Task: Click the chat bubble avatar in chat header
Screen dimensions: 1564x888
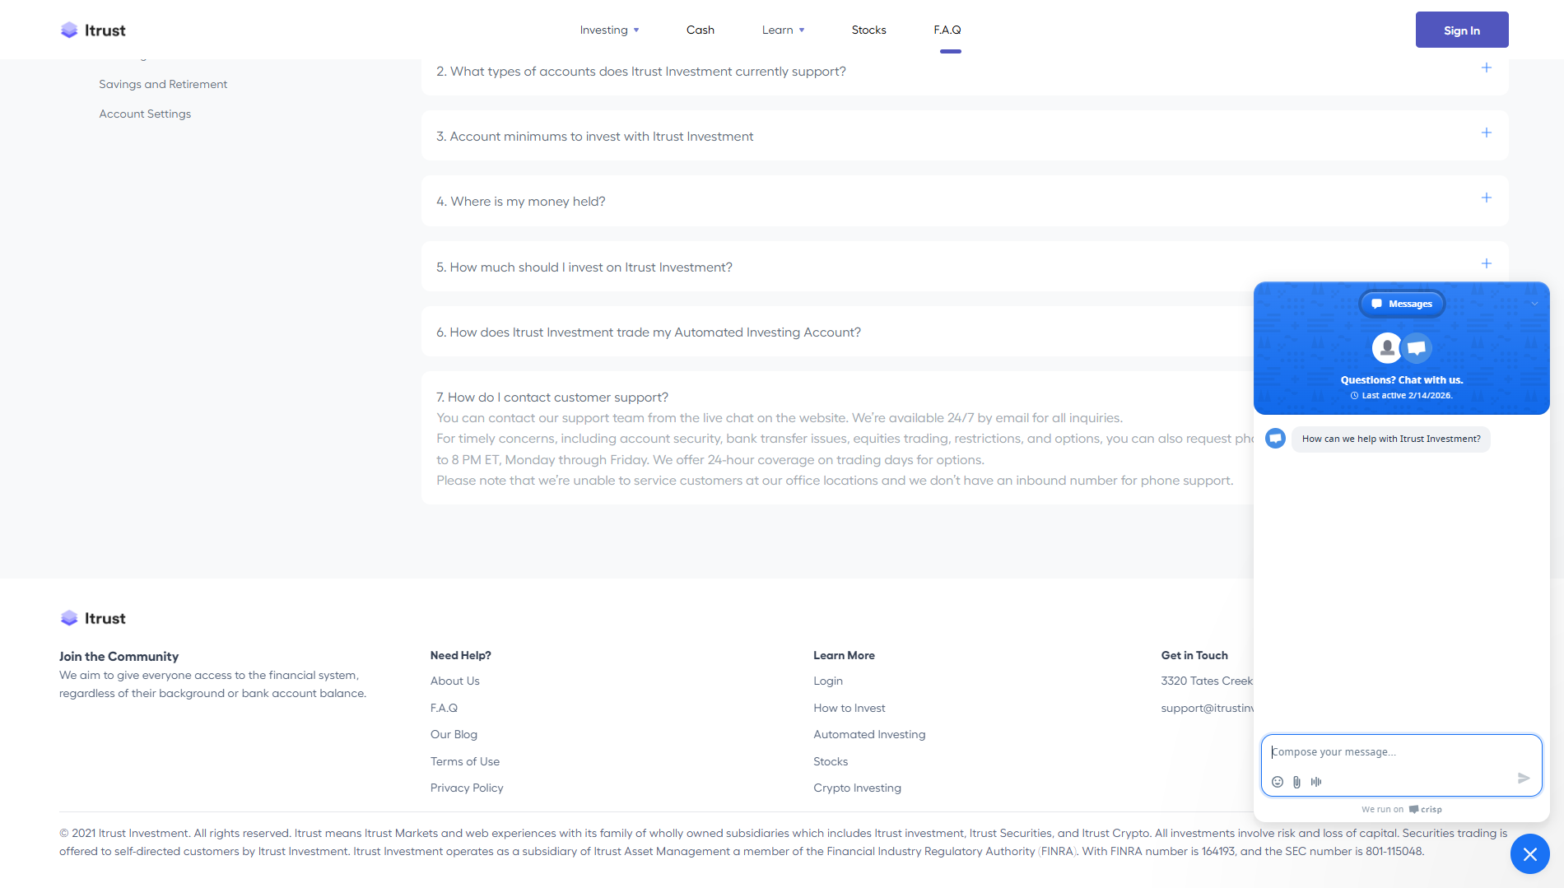Action: tap(1417, 347)
